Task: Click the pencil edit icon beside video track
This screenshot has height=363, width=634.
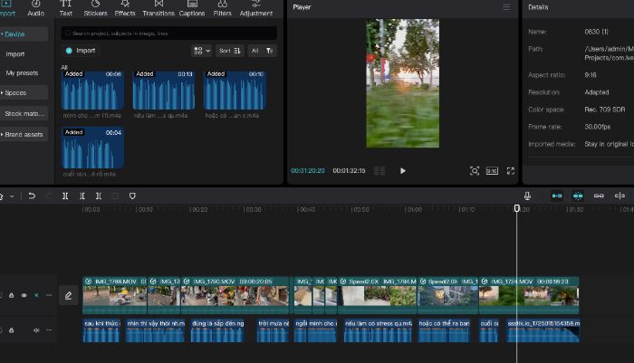Action: [x=68, y=296]
